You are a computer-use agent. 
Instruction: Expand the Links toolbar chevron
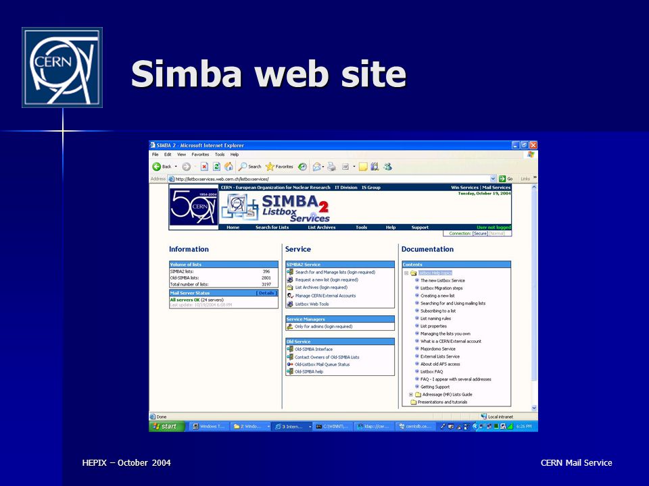535,178
